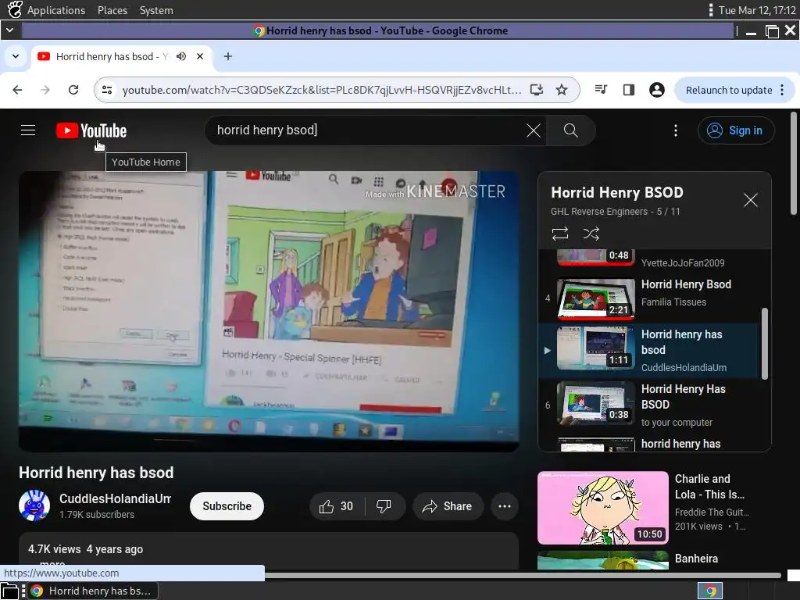800x600 pixels.
Task: Click the Chrome icon in panel tray
Action: point(709,591)
